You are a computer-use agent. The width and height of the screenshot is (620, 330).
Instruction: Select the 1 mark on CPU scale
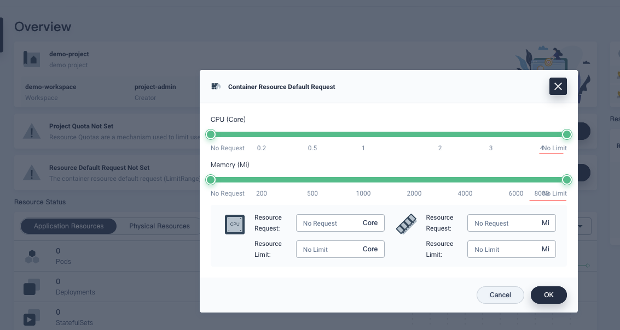(x=363, y=148)
